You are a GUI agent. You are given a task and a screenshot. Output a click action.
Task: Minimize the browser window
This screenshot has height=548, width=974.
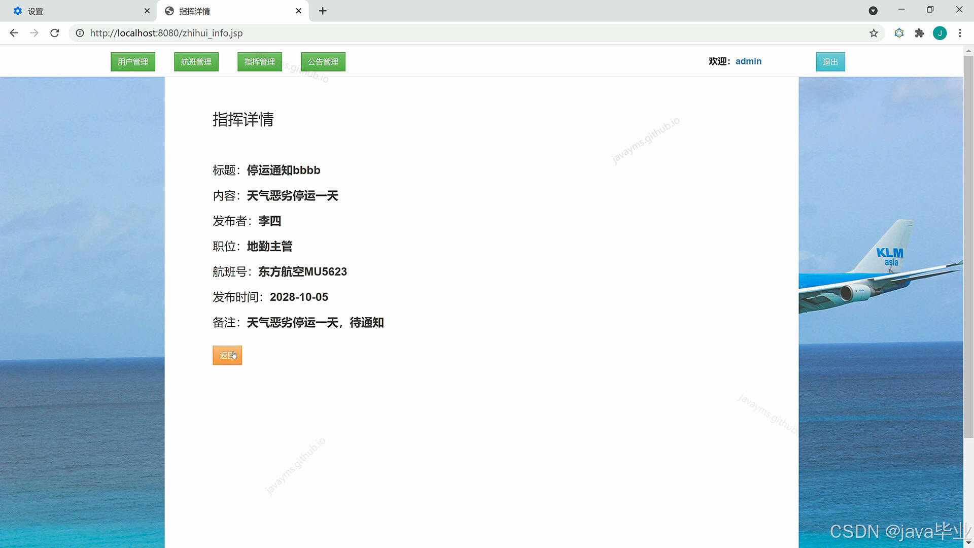[901, 10]
